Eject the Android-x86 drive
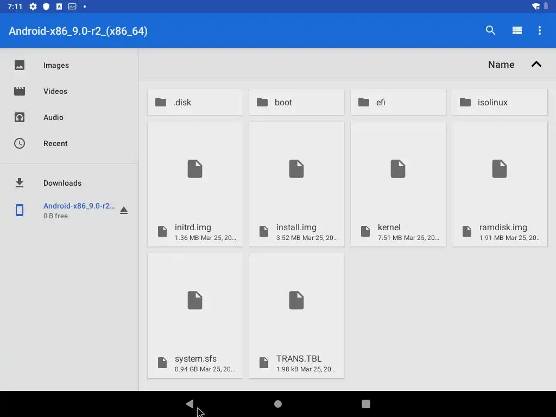 [x=124, y=210]
